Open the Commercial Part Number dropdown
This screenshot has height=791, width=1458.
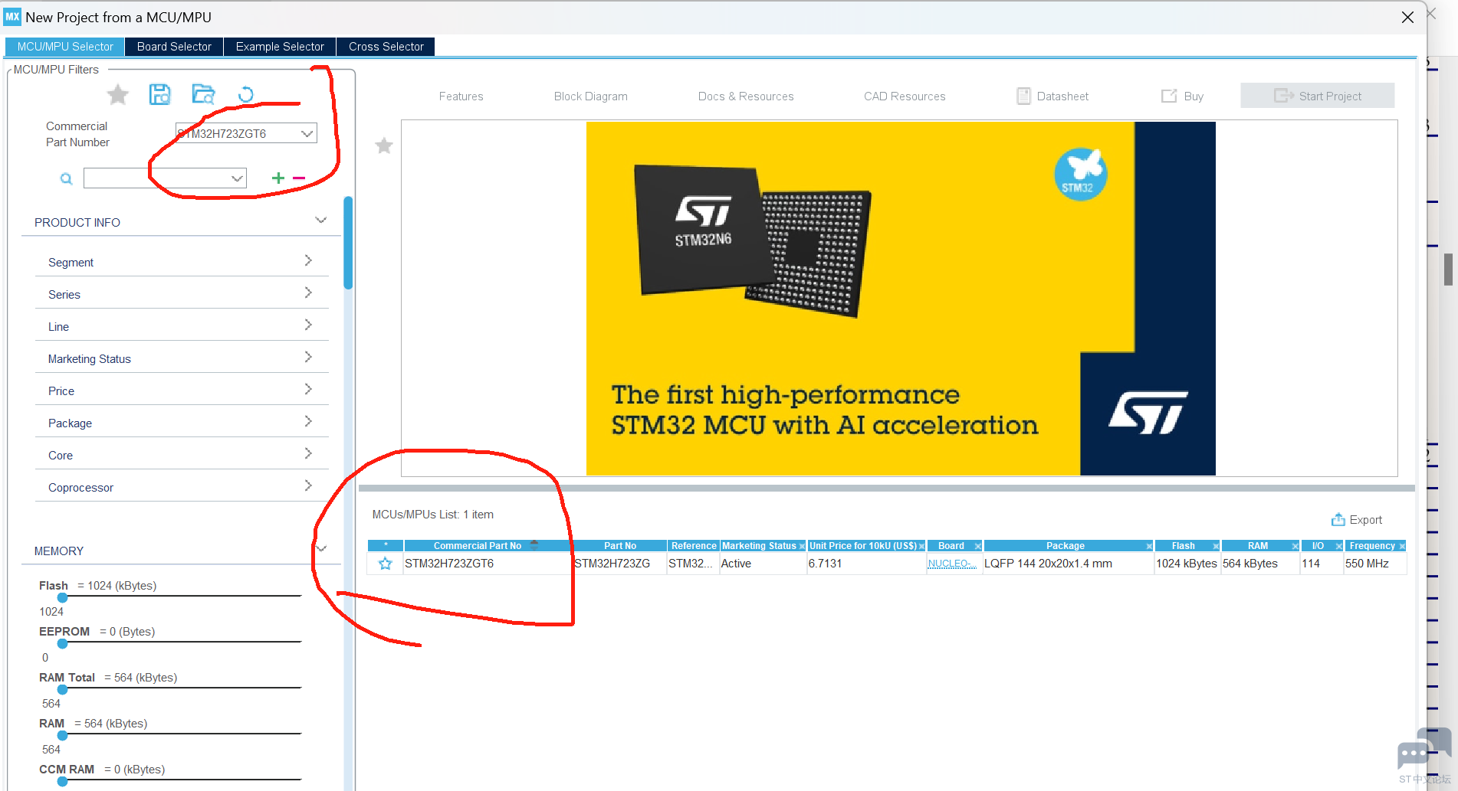(x=307, y=133)
